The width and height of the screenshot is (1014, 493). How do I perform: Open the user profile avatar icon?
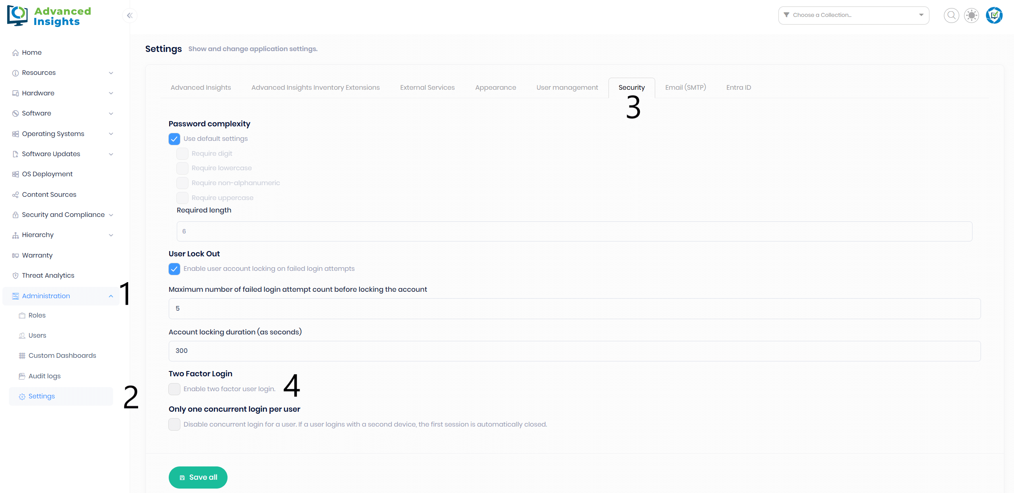coord(994,15)
